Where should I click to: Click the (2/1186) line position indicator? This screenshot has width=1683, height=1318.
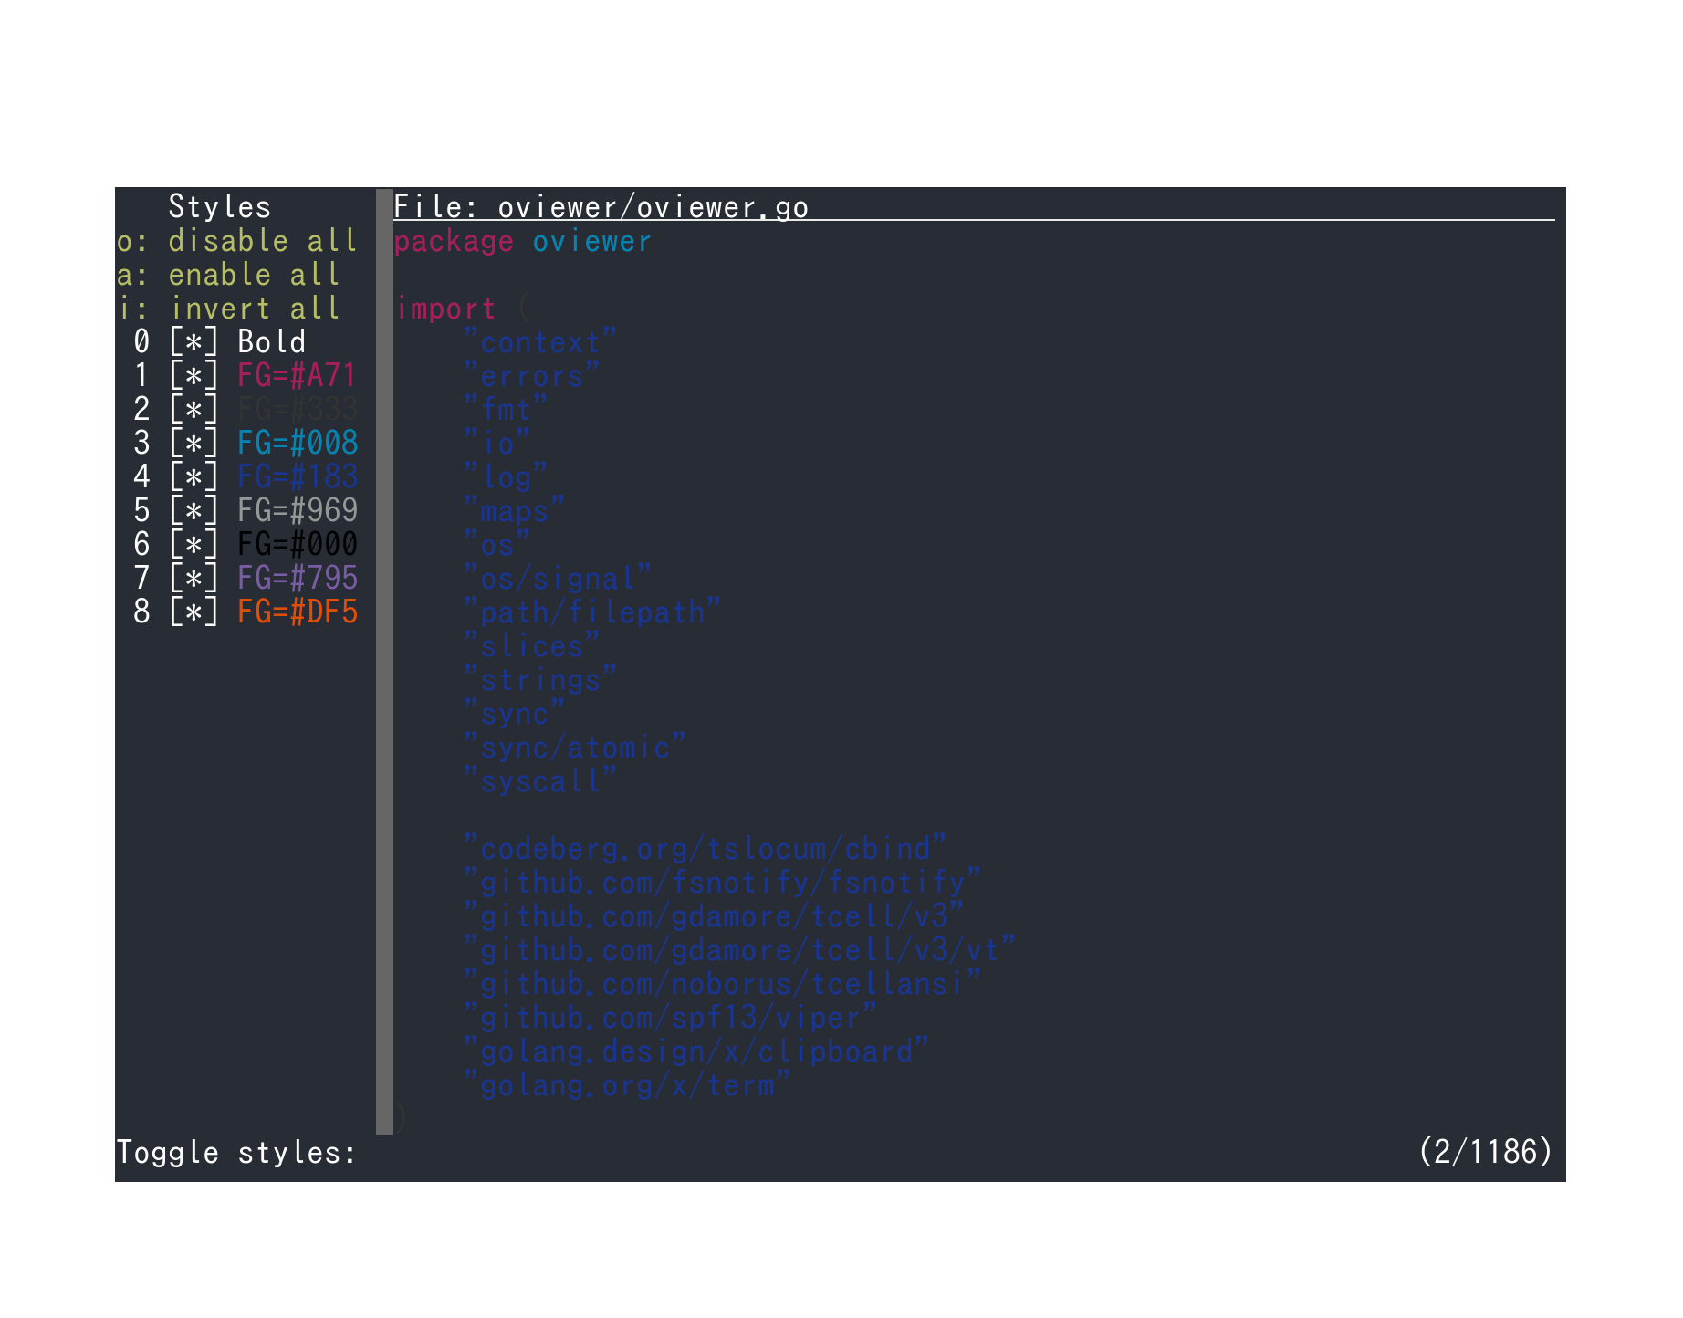pos(1486,1152)
